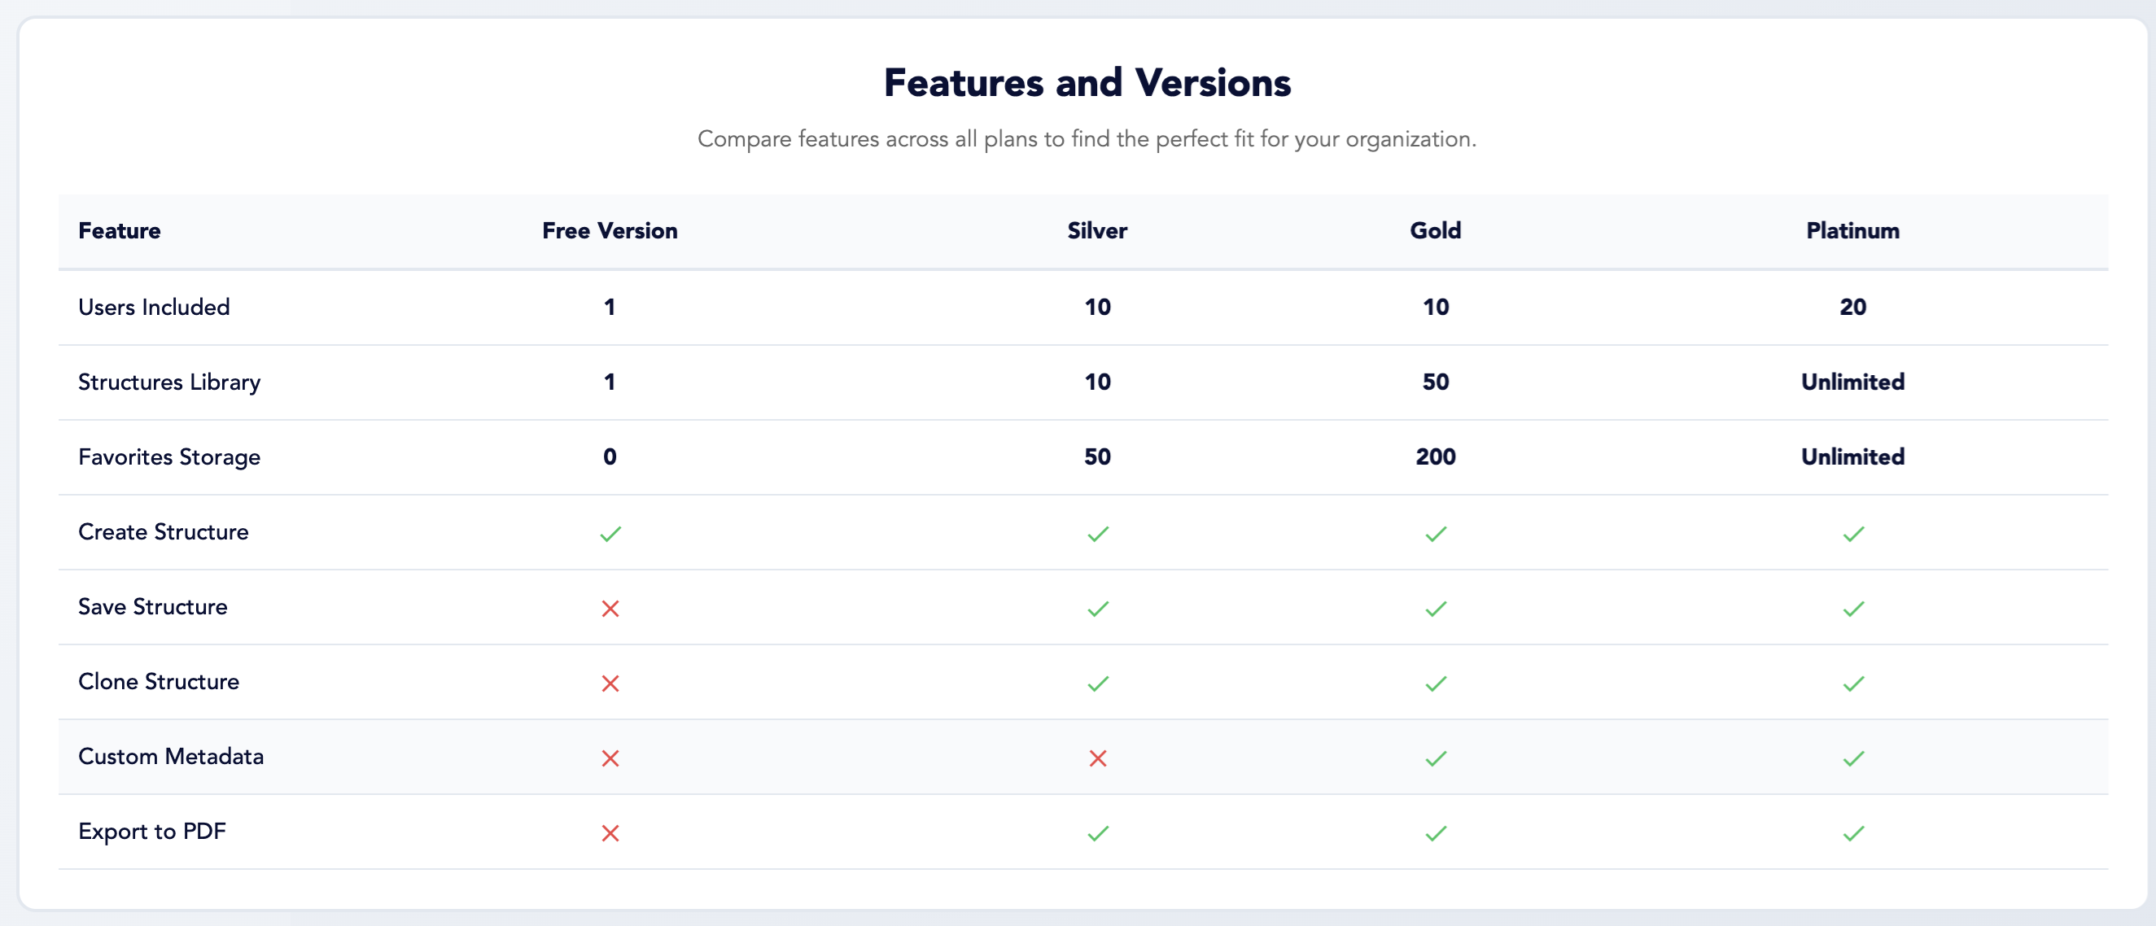Click the Custom Metadata row label
This screenshot has width=2156, height=926.
point(171,756)
